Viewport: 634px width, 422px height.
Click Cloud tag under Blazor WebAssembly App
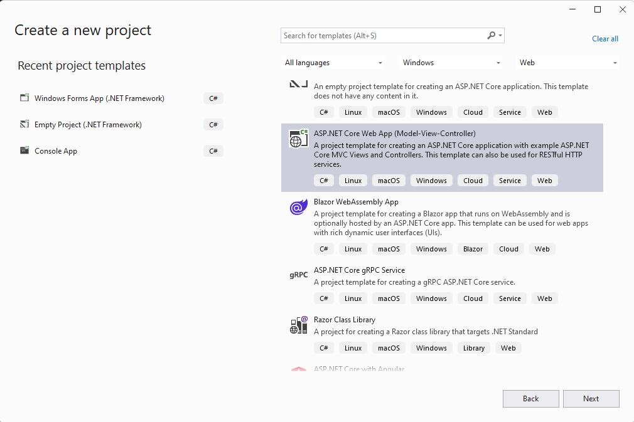(x=508, y=249)
